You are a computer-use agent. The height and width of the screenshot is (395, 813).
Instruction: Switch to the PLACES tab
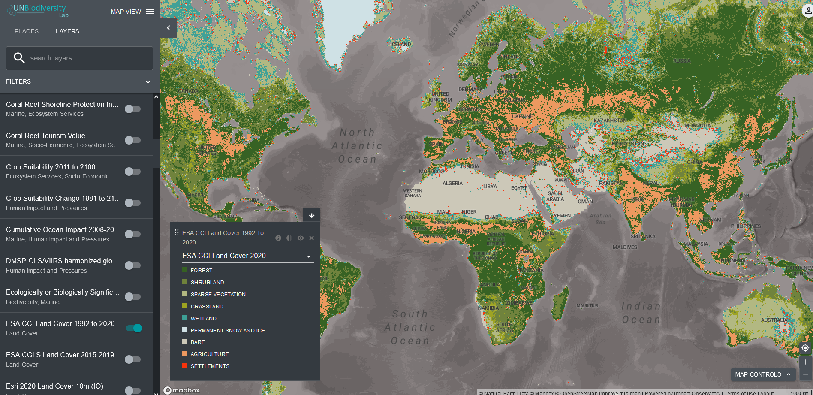(x=27, y=31)
